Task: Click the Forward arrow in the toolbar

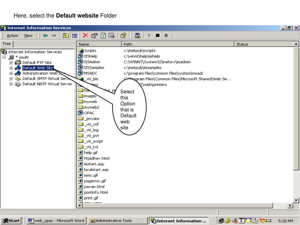Action: pyautogui.click(x=54, y=35)
